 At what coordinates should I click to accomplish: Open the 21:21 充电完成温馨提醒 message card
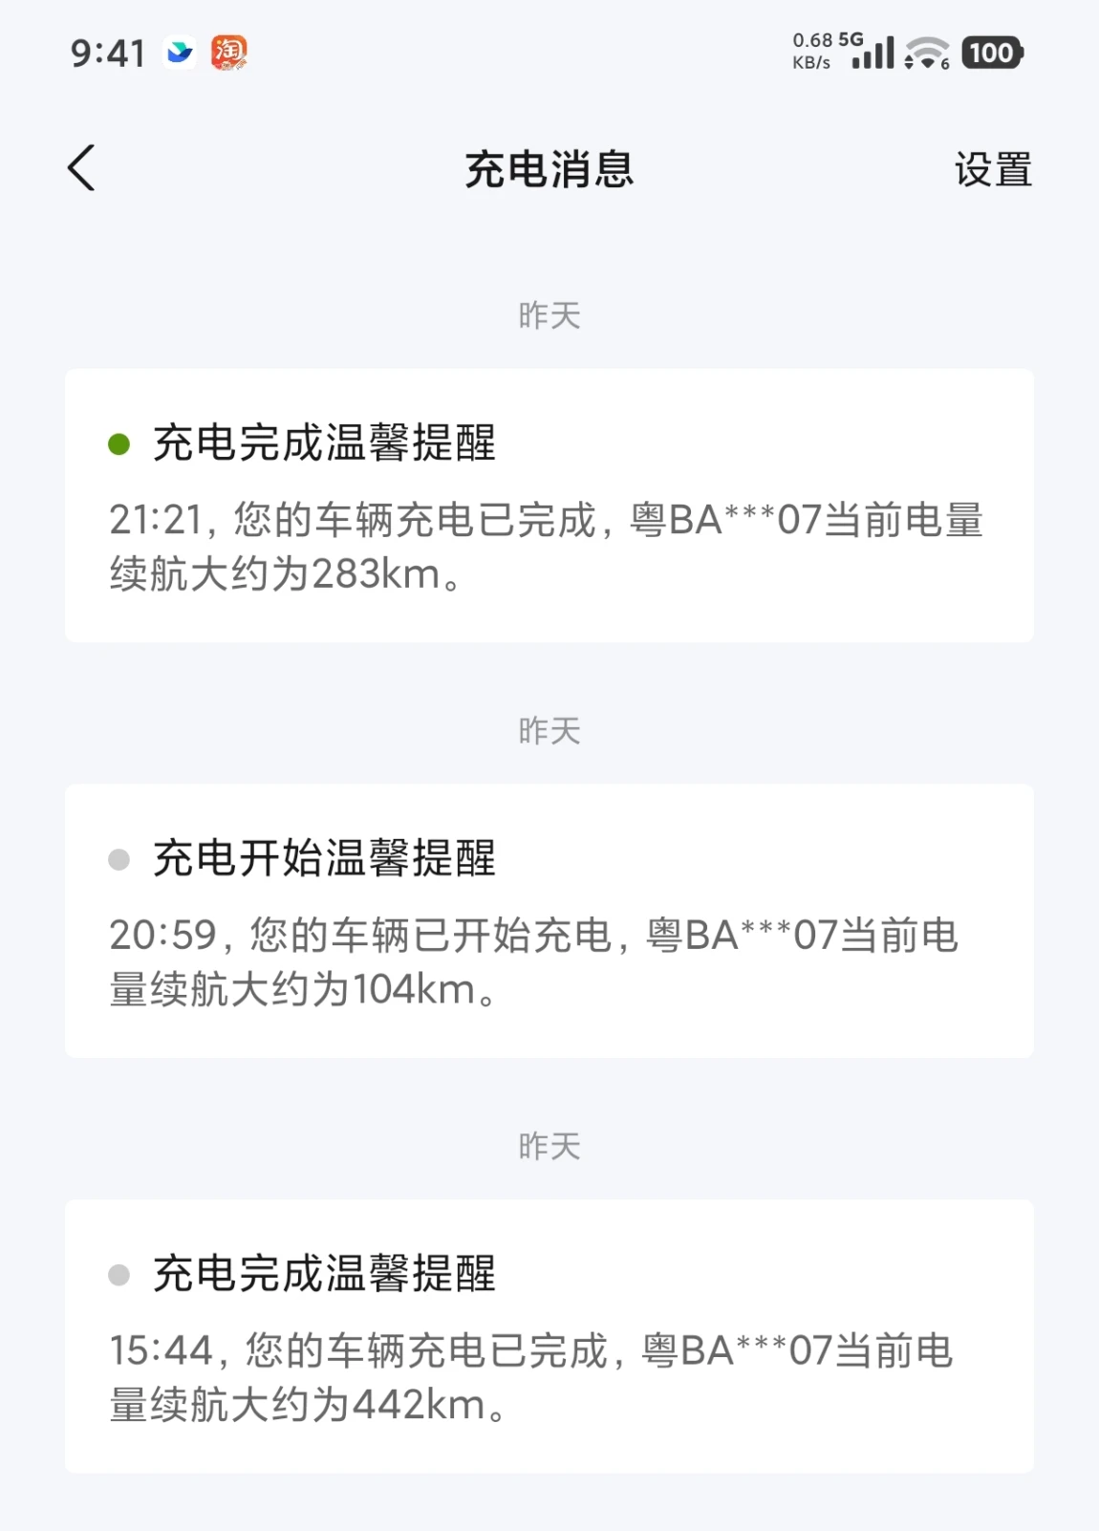point(549,505)
